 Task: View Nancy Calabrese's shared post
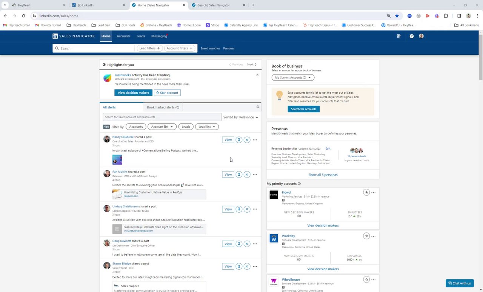pos(228,140)
